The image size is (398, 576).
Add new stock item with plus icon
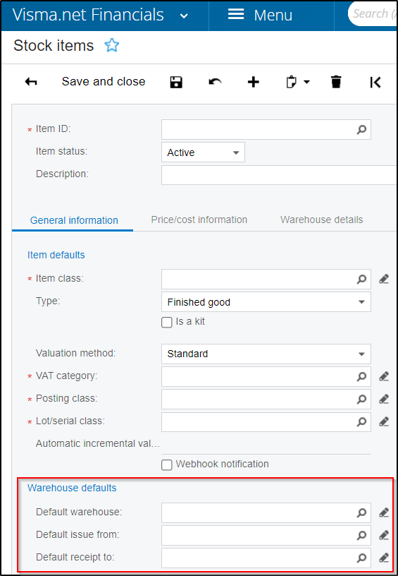[253, 82]
